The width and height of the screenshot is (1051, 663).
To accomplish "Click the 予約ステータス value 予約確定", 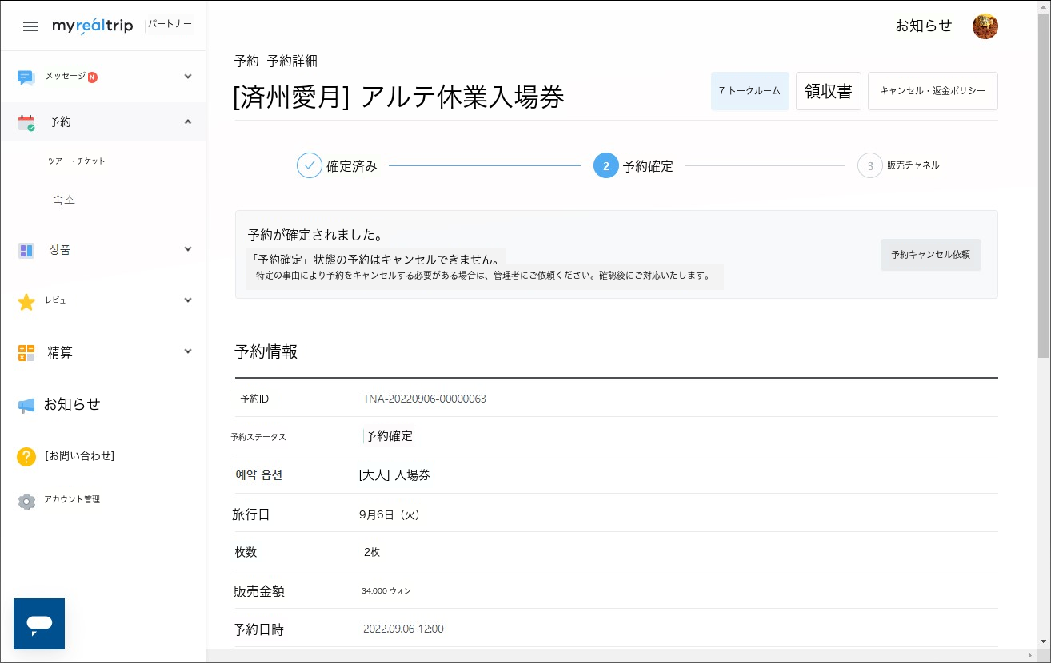I will pos(389,436).
